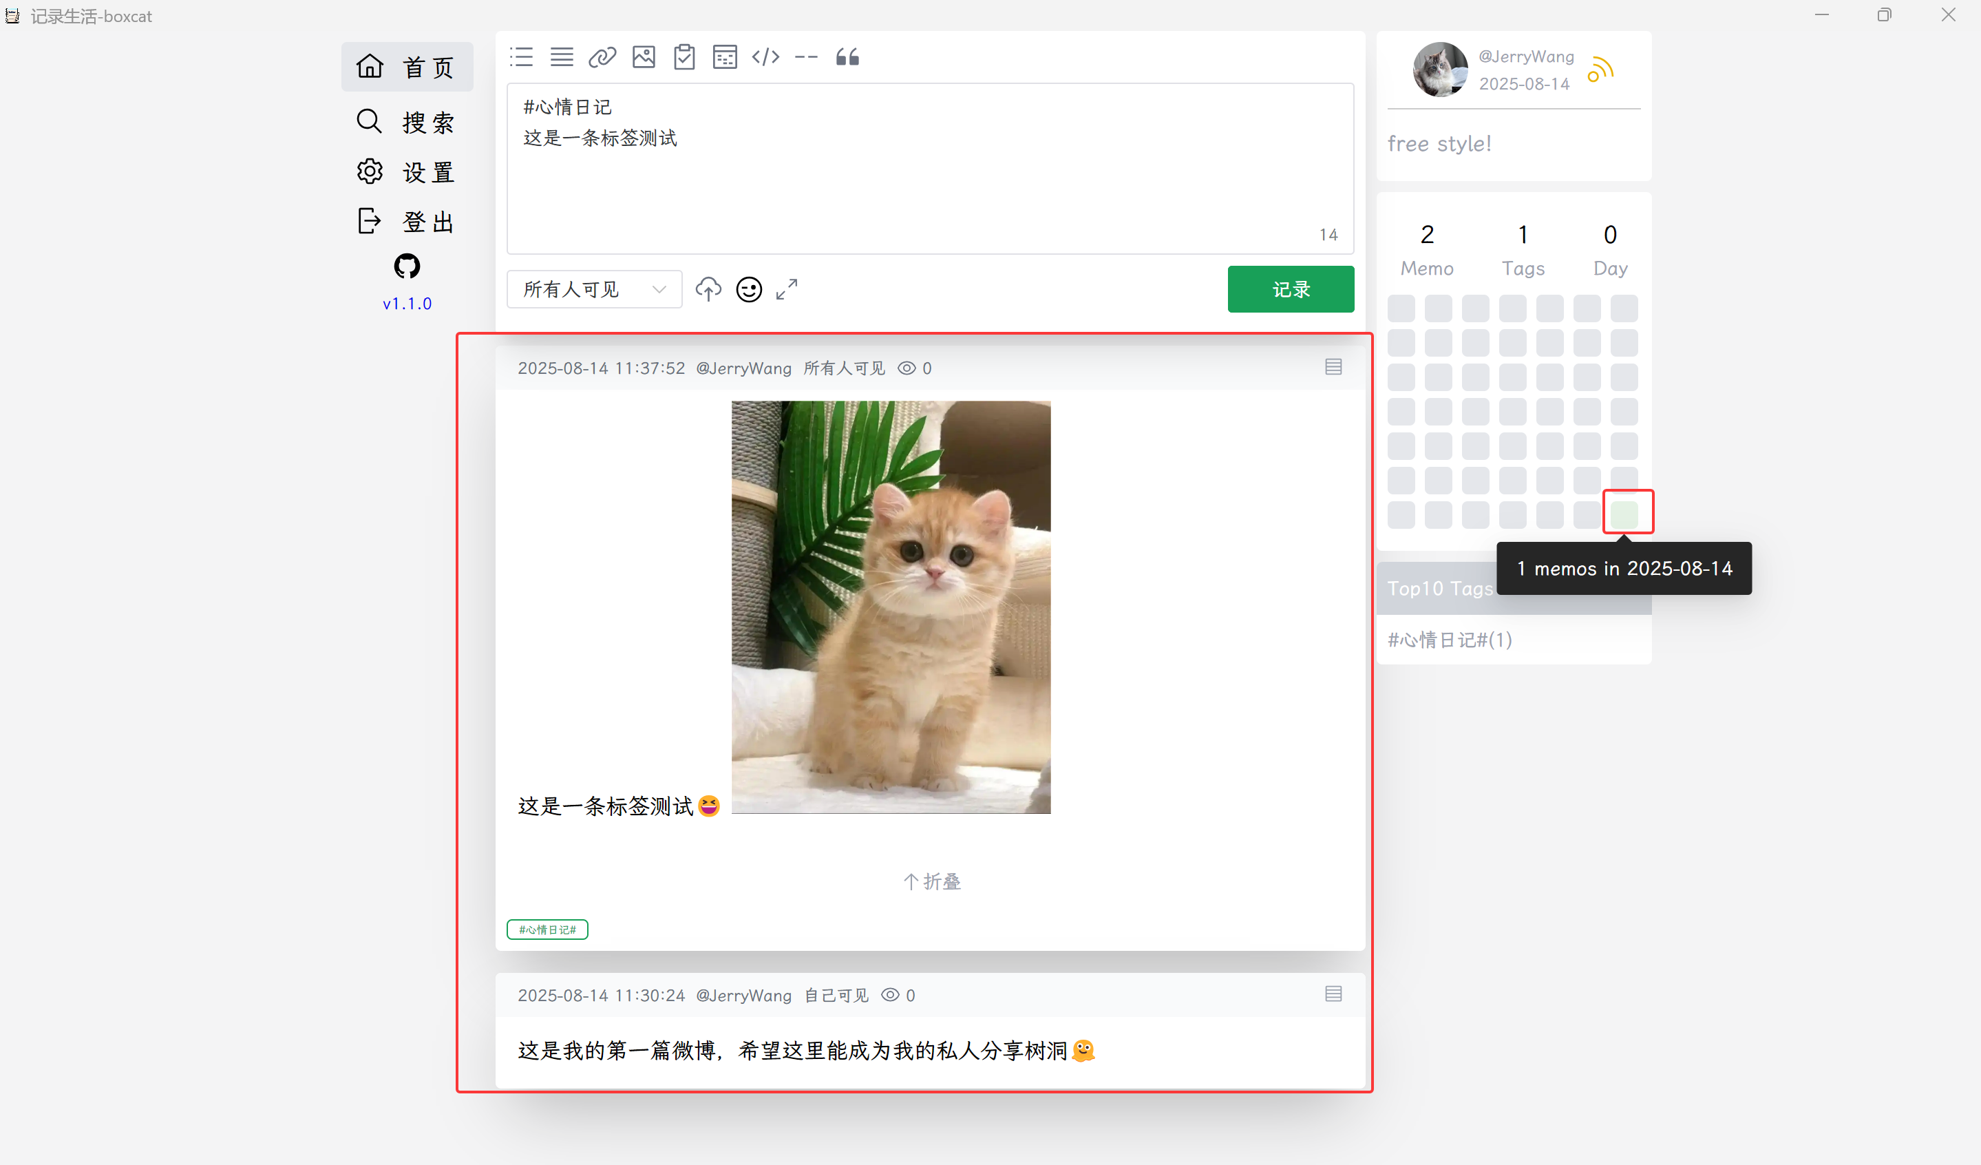Click the 14 character counter
1981x1165 pixels.
[1328, 234]
